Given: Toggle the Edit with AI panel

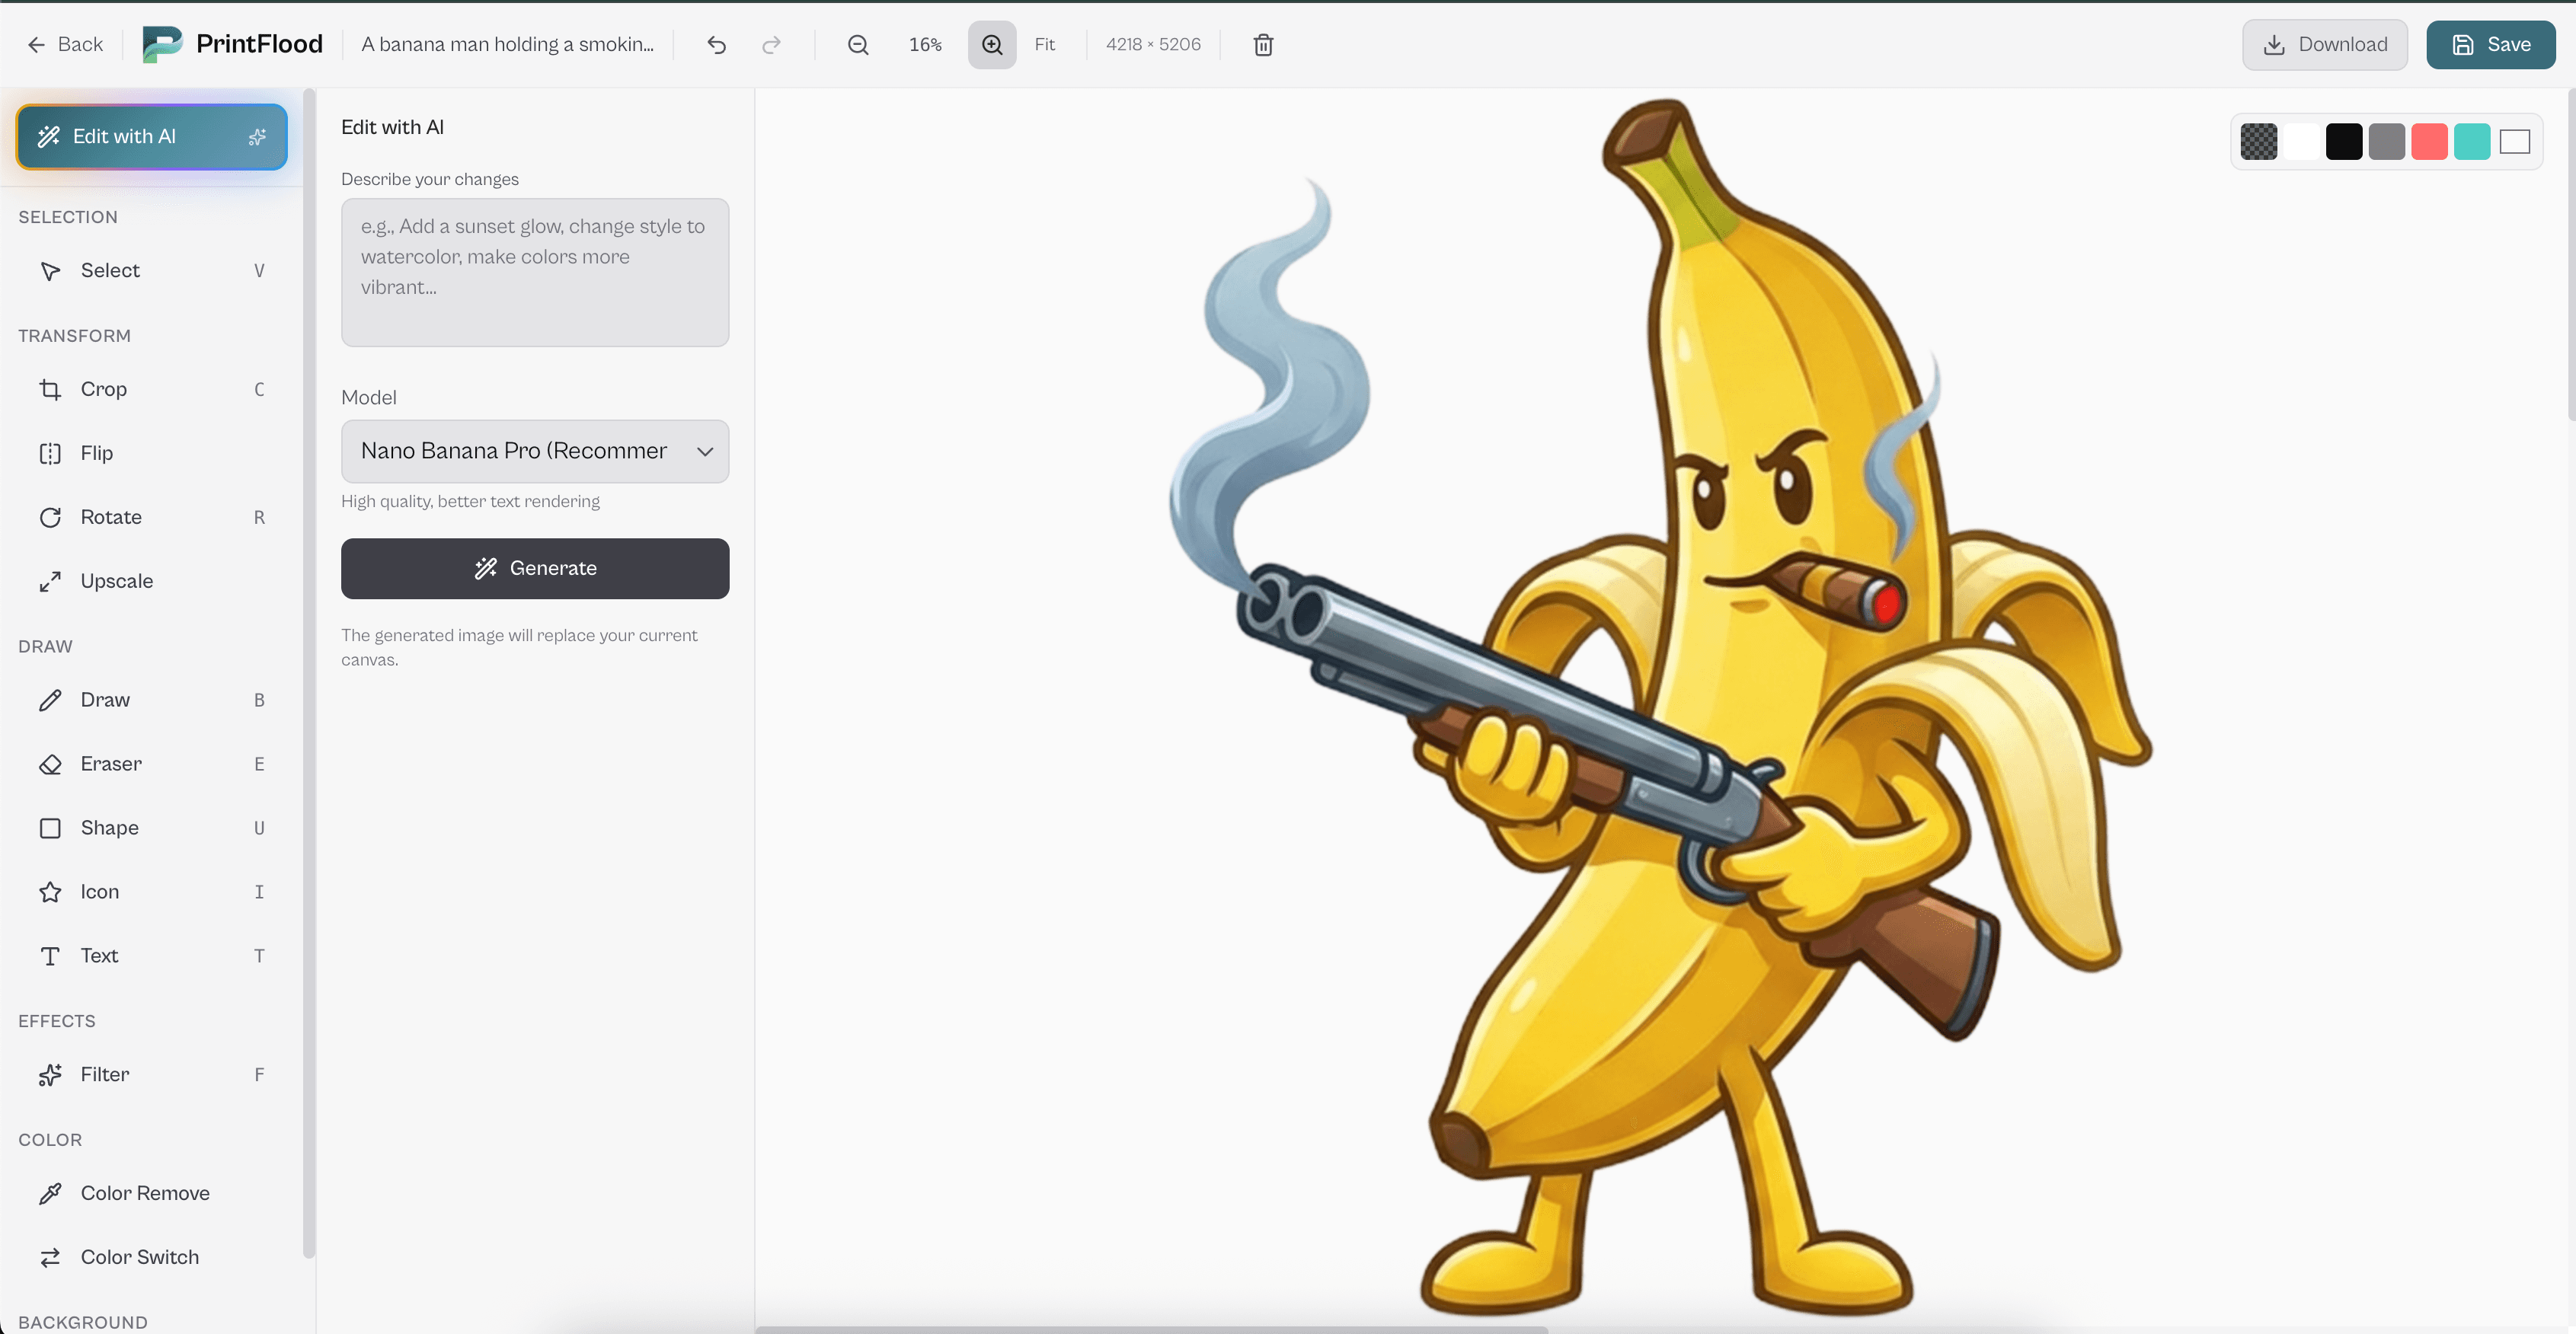Looking at the screenshot, I should pos(151,136).
